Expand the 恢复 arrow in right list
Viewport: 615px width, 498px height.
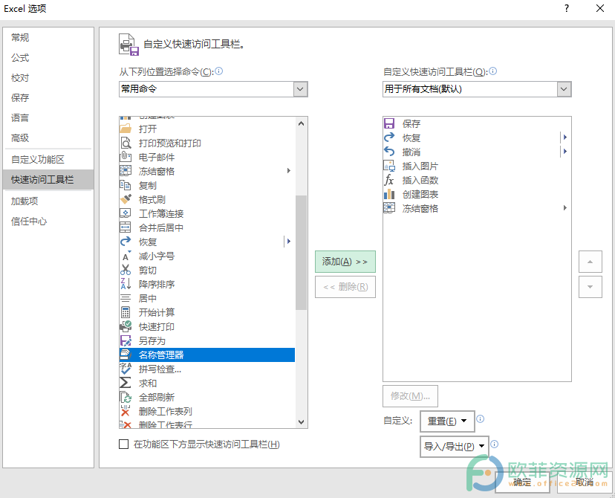coord(564,138)
